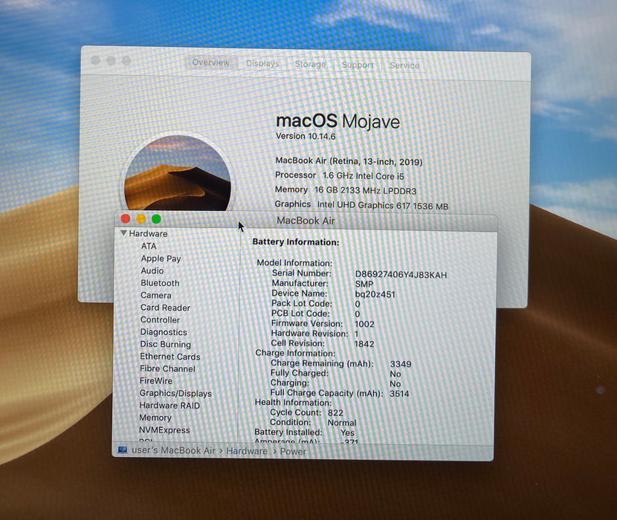The image size is (617, 520).
Task: Zoom the MacBook Air report window
Action: point(156,218)
